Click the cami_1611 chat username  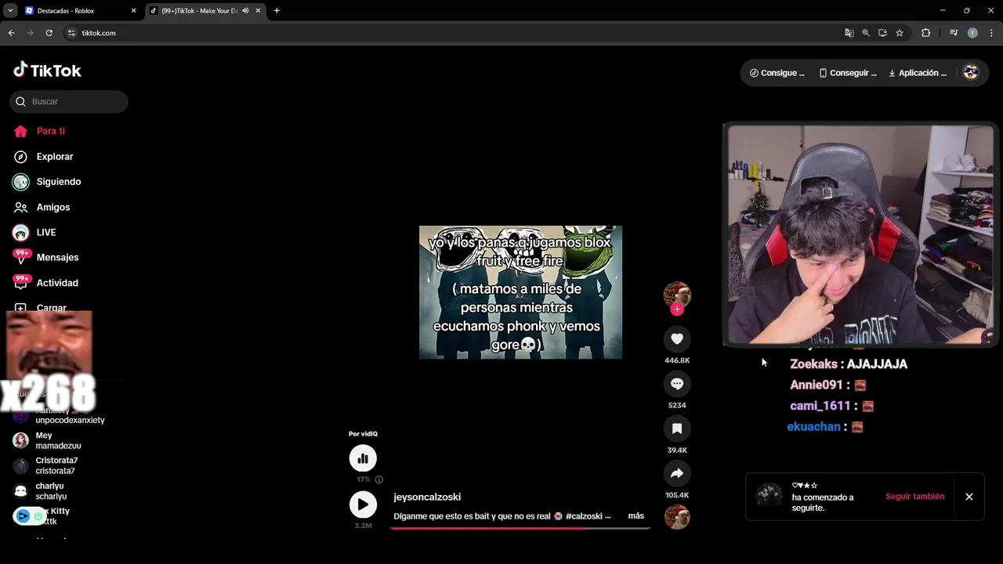tap(820, 406)
